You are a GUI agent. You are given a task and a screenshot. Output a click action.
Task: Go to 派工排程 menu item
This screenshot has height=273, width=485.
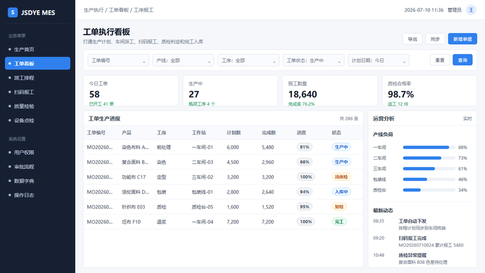click(x=38, y=78)
